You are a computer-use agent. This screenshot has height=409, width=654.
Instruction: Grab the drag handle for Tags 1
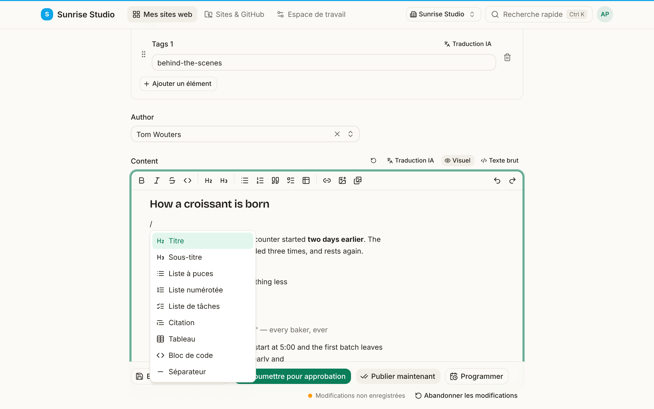144,54
